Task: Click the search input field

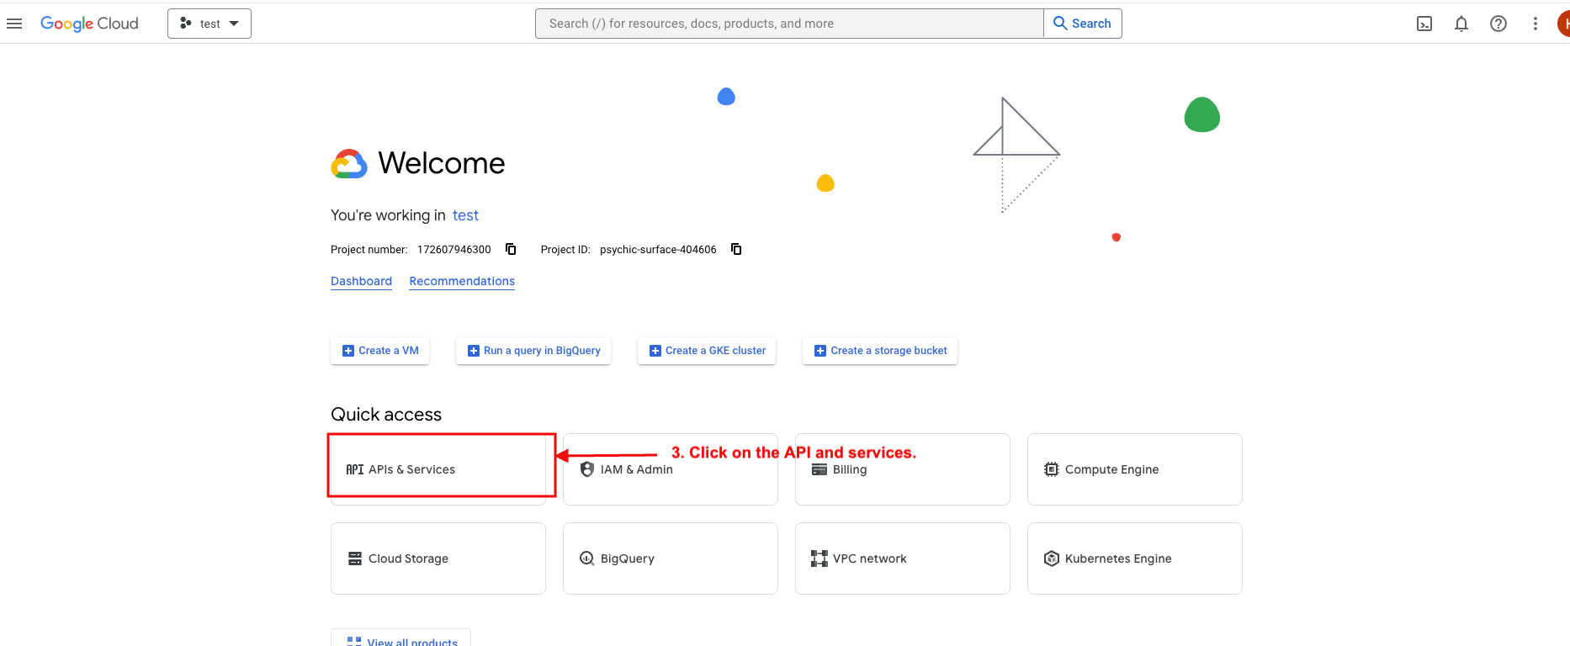Action: [789, 24]
